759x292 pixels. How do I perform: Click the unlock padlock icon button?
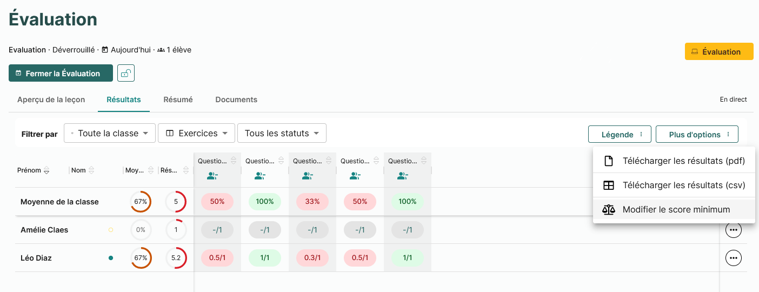pos(126,73)
